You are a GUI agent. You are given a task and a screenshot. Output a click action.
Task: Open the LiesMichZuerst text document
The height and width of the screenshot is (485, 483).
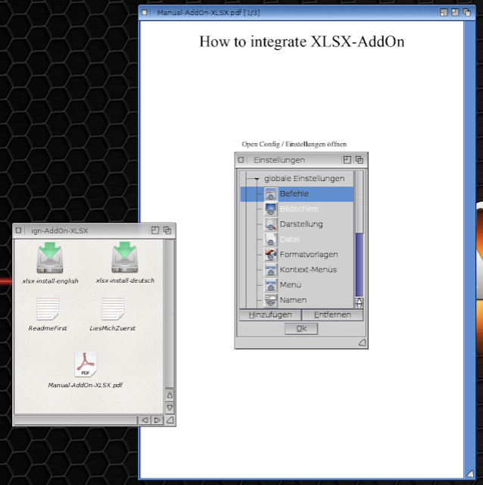[113, 309]
